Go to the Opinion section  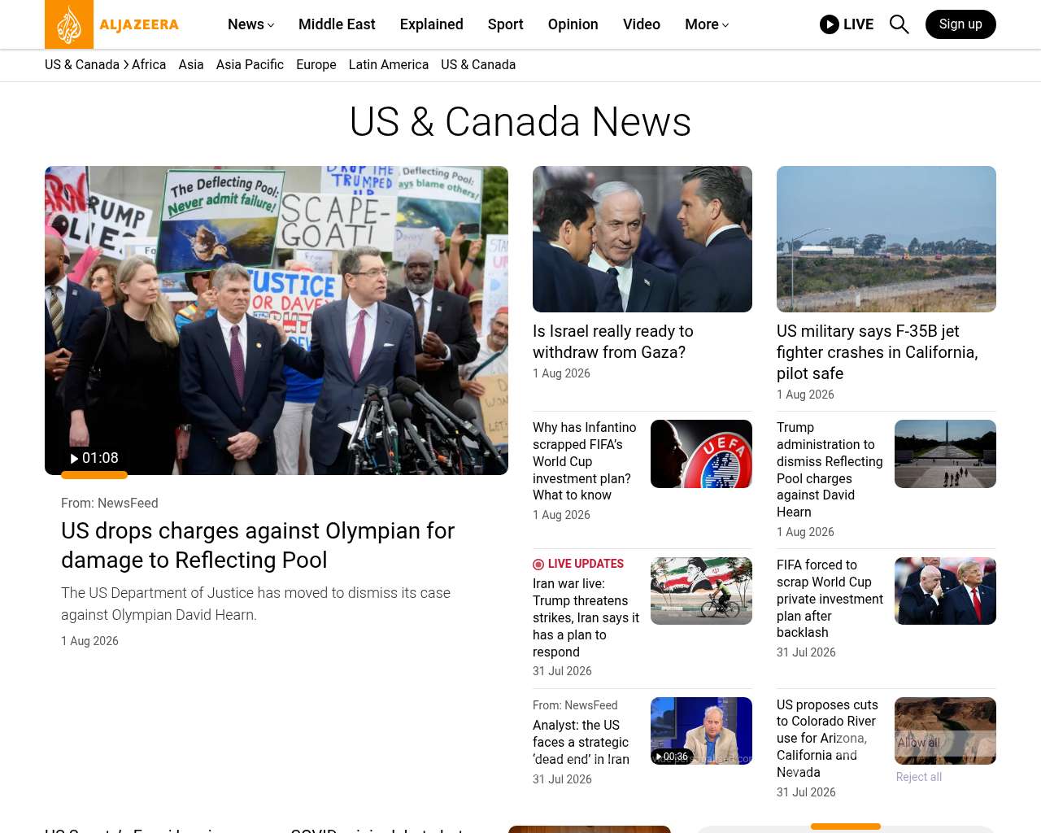(x=573, y=24)
